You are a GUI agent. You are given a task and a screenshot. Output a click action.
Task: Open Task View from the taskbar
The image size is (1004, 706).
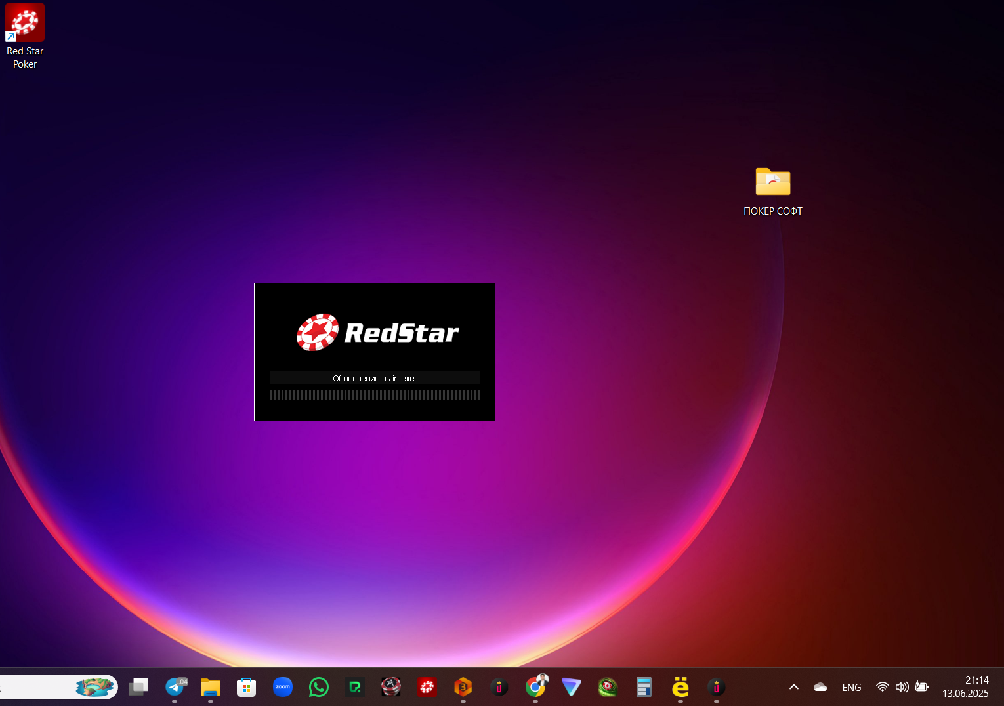(x=138, y=687)
